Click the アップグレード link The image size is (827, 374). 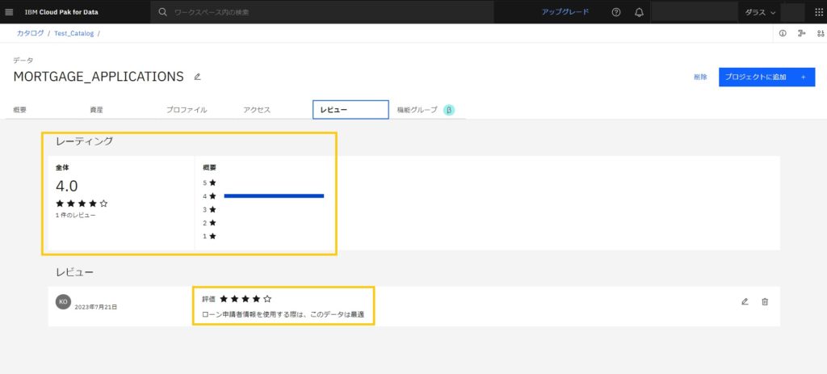[x=565, y=12]
